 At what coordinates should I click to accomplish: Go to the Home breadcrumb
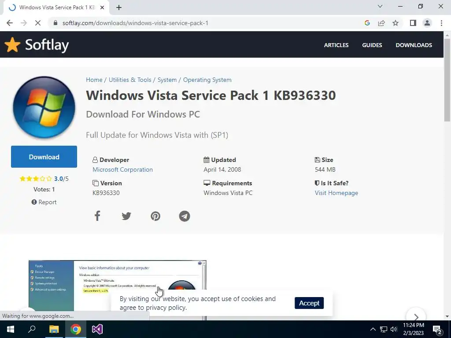click(94, 80)
